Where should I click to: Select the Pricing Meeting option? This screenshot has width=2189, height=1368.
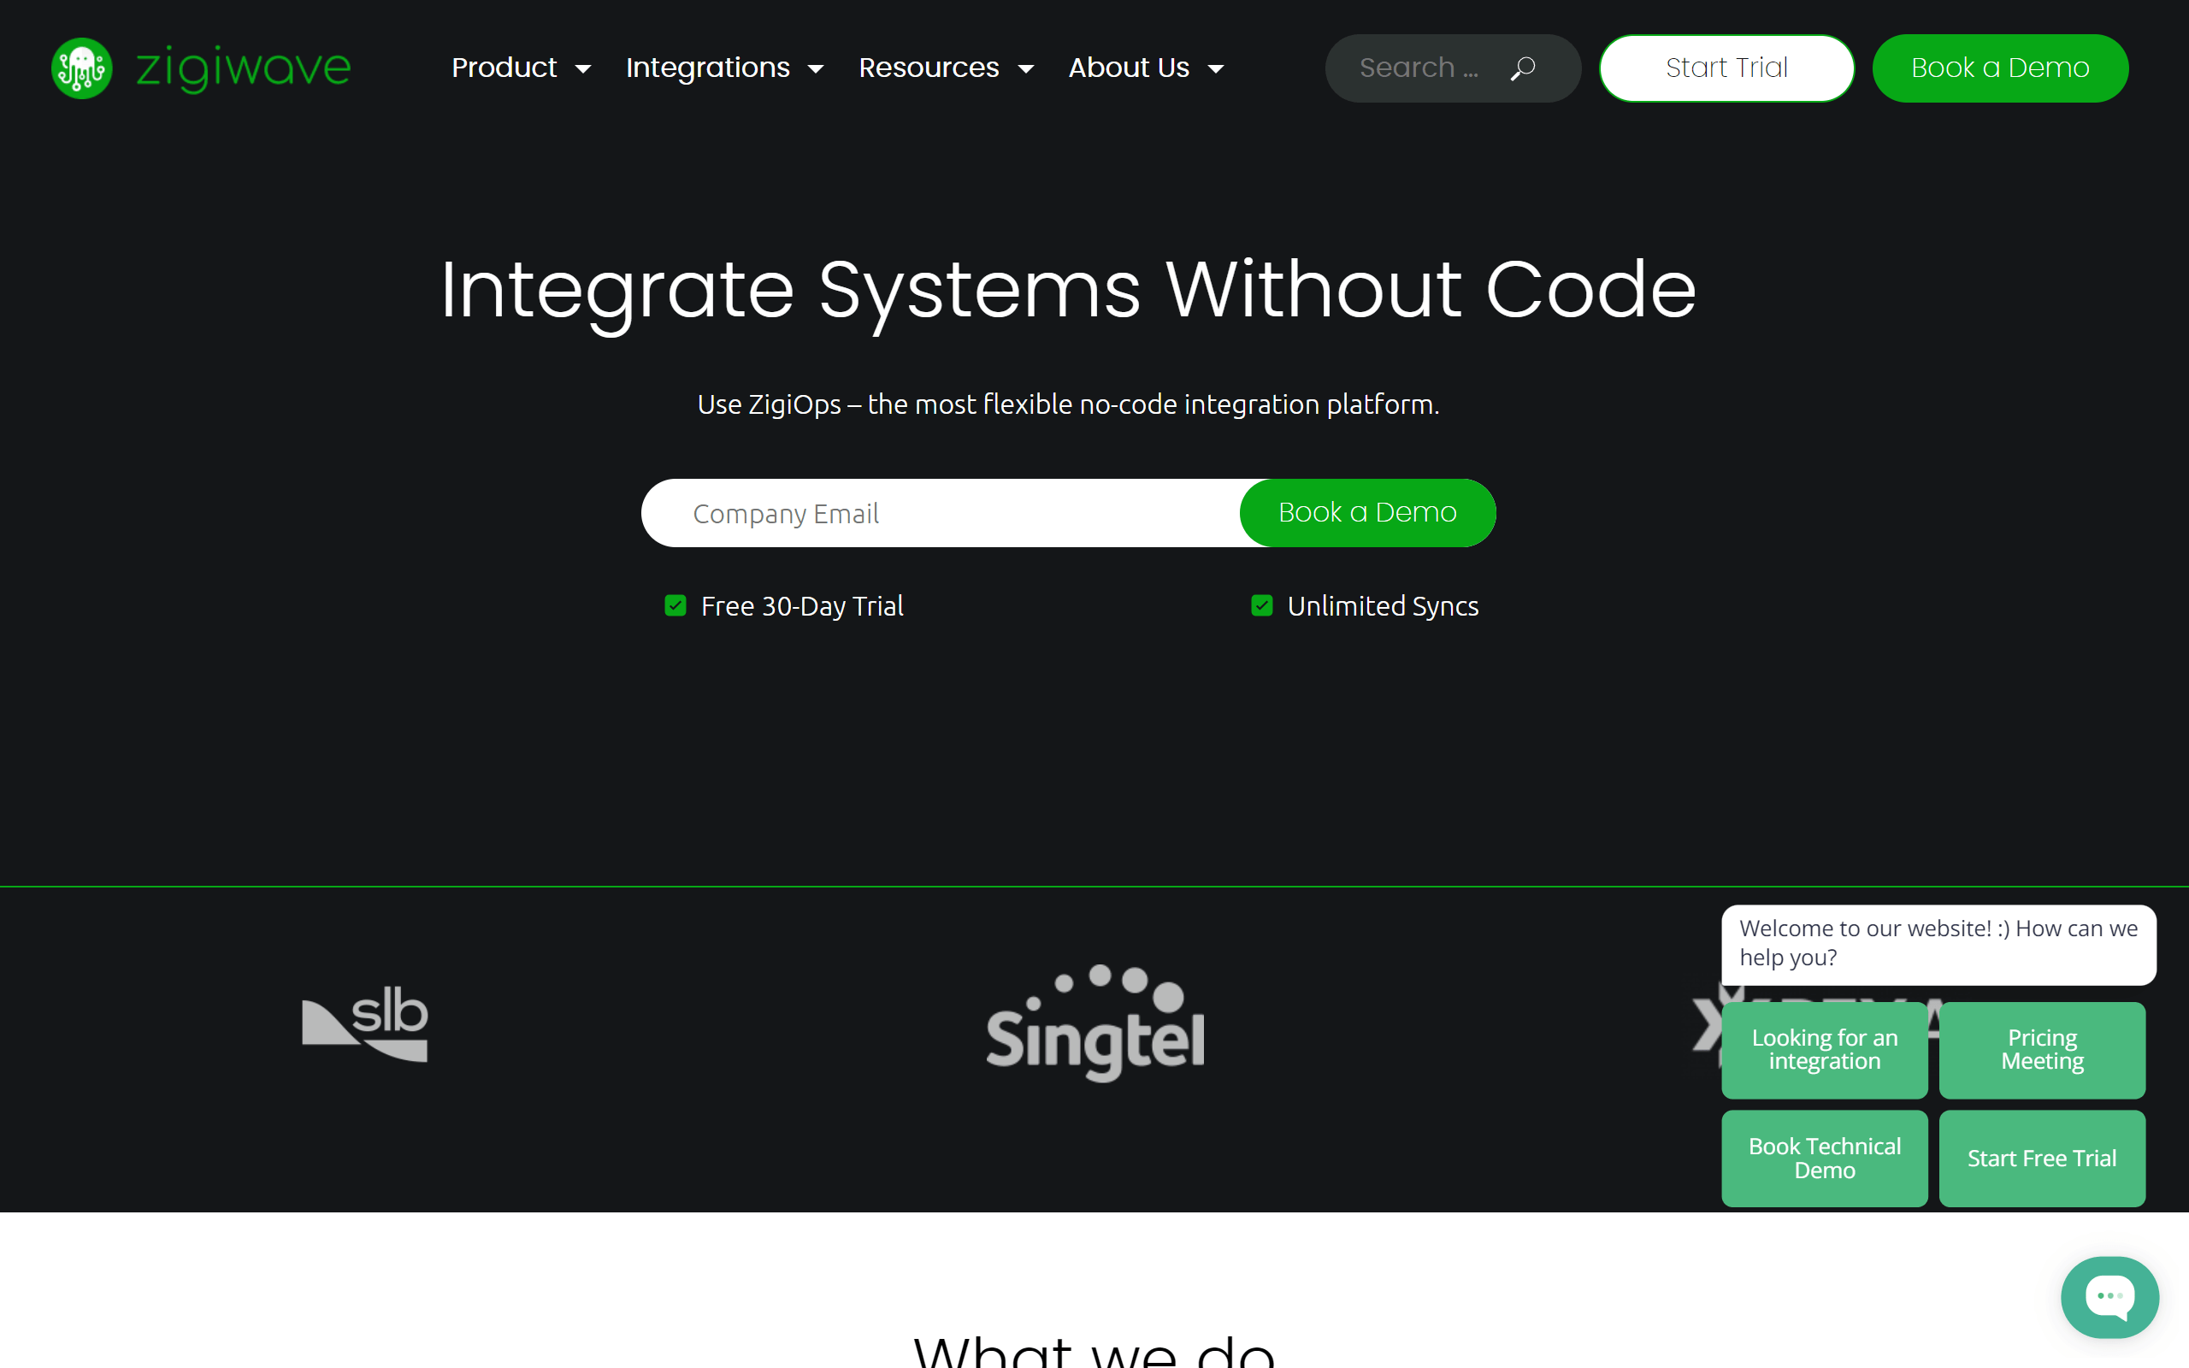(2041, 1050)
